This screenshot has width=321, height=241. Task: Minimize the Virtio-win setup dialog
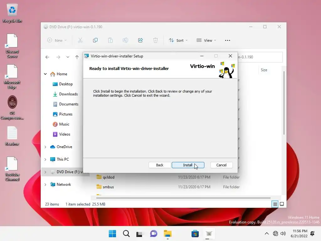tap(202, 56)
